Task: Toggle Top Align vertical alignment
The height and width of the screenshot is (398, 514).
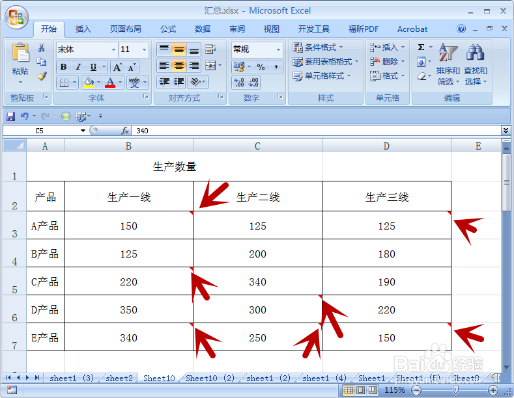Action: tap(164, 49)
